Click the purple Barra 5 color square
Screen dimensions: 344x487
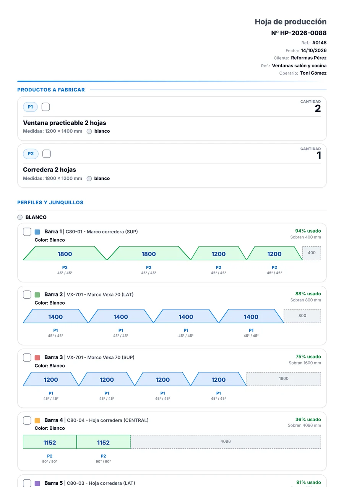point(37,483)
